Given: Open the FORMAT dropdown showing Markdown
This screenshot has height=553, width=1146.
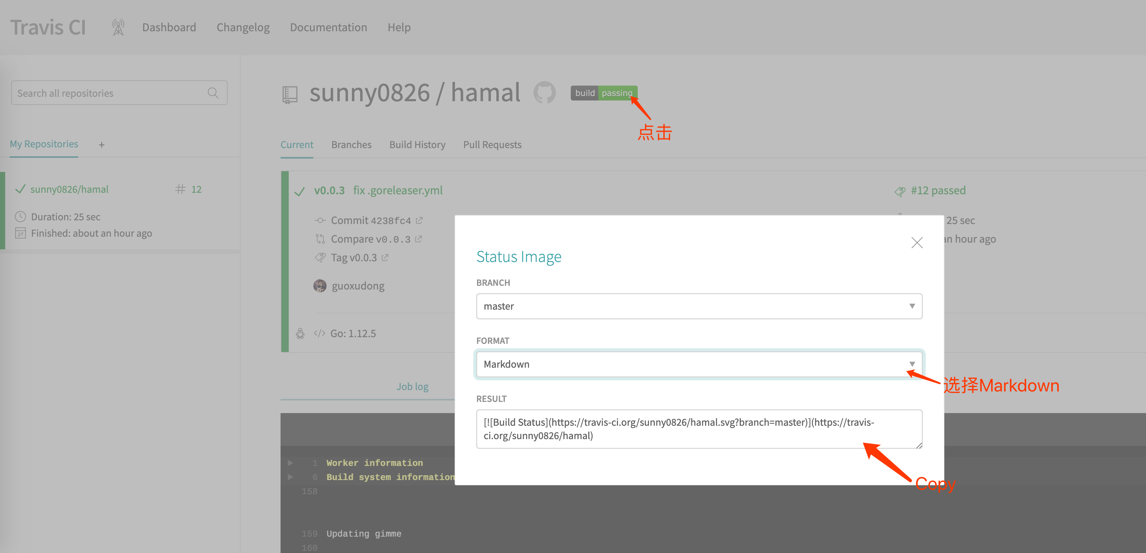Looking at the screenshot, I should click(699, 364).
